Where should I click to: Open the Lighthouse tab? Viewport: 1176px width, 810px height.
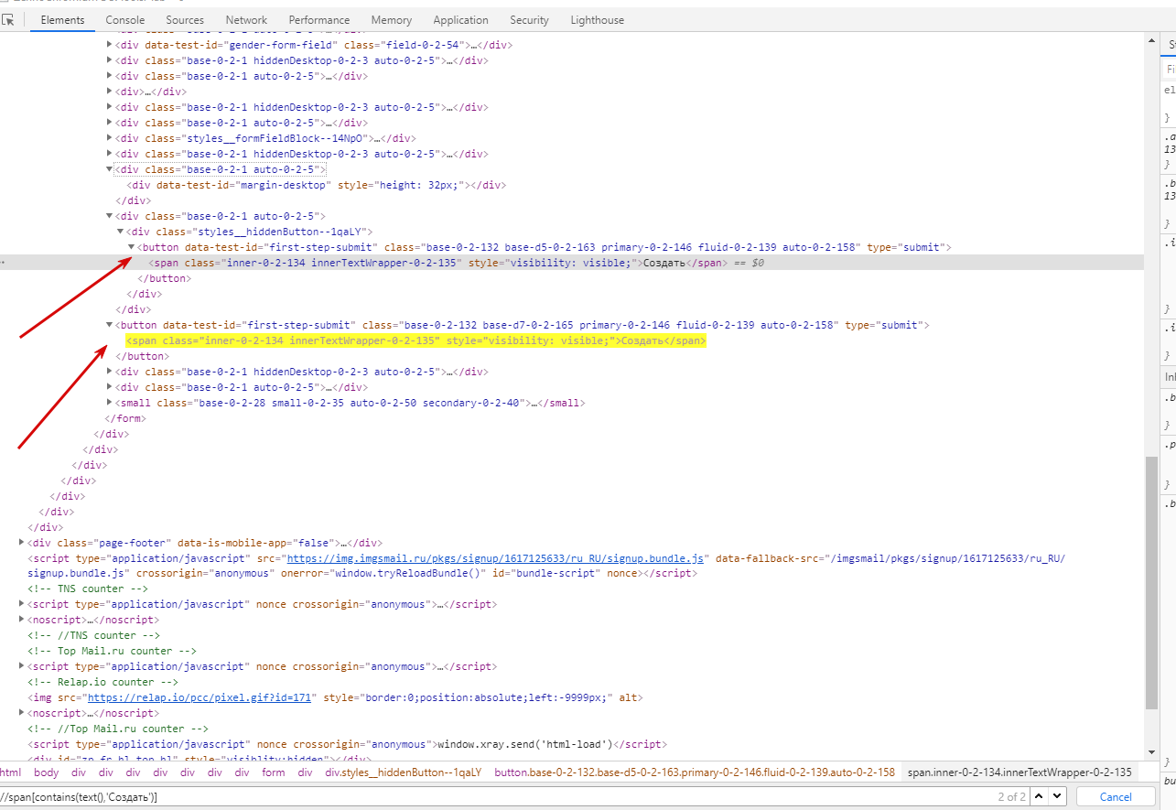597,19
